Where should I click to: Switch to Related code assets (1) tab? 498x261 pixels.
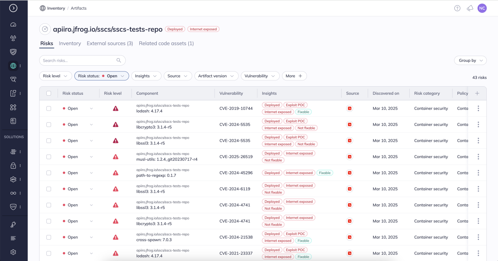166,43
